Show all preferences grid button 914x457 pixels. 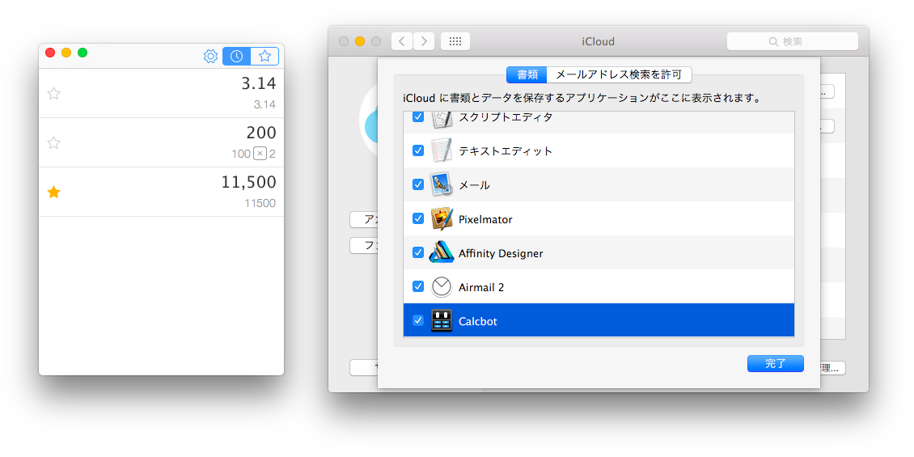(x=455, y=41)
